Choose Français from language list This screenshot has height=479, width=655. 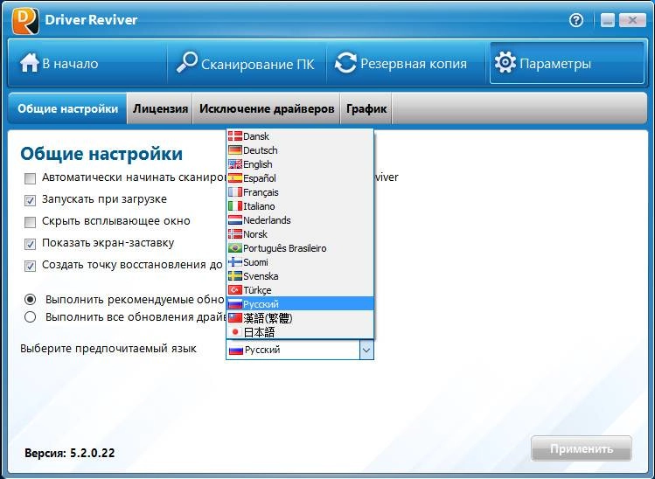(x=300, y=192)
